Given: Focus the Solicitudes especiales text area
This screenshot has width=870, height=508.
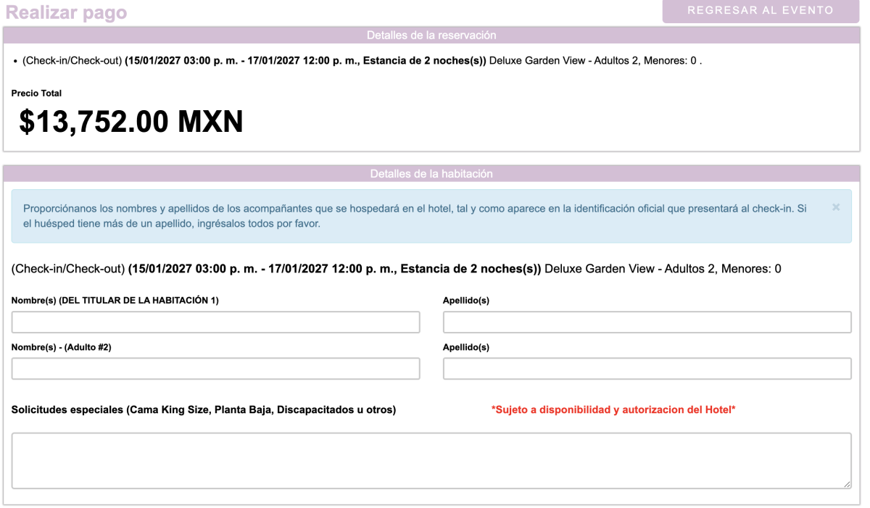Looking at the screenshot, I should 431,460.
